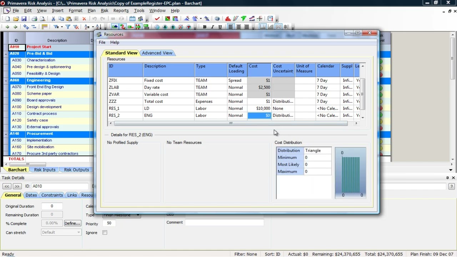Open the Risk menu

105,11
